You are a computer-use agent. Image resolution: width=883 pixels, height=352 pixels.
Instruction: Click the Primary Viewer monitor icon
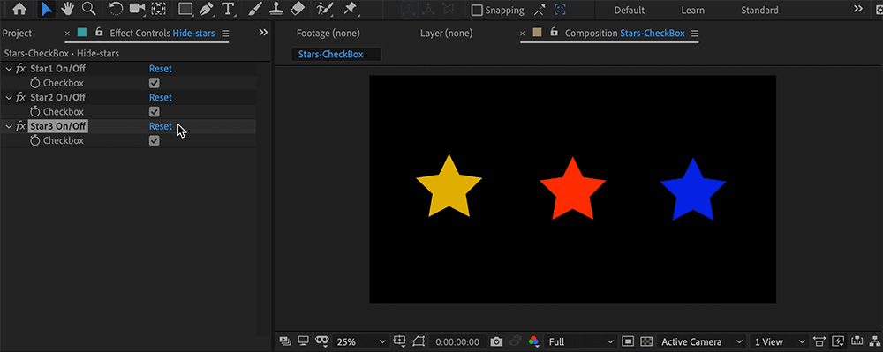[304, 341]
